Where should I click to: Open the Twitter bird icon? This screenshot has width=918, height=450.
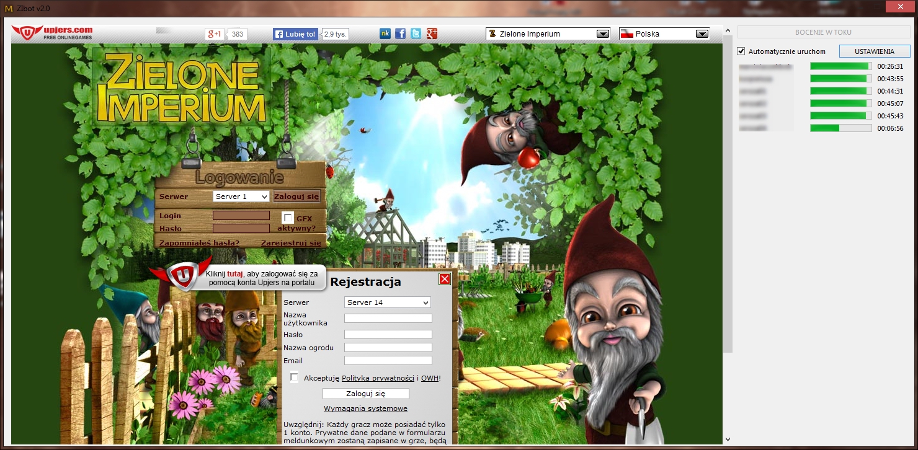[x=416, y=33]
